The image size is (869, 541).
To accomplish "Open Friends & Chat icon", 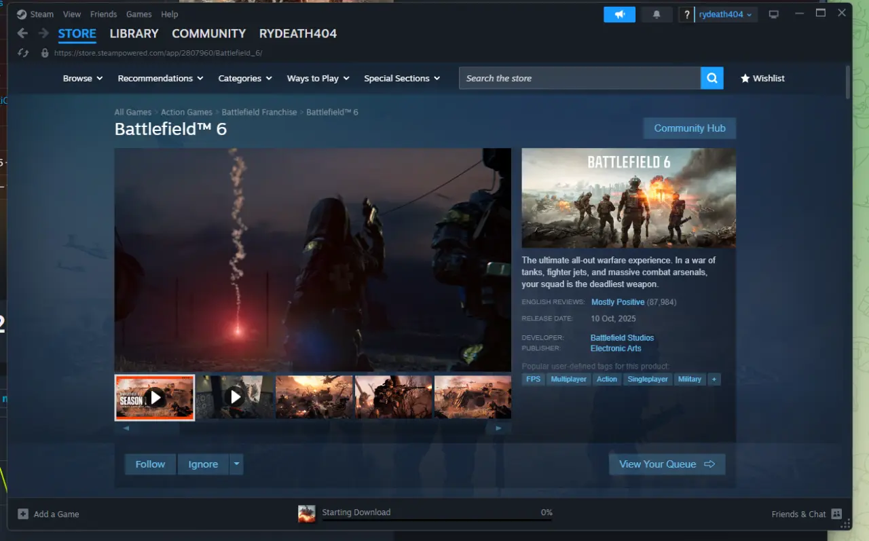I will tap(836, 514).
